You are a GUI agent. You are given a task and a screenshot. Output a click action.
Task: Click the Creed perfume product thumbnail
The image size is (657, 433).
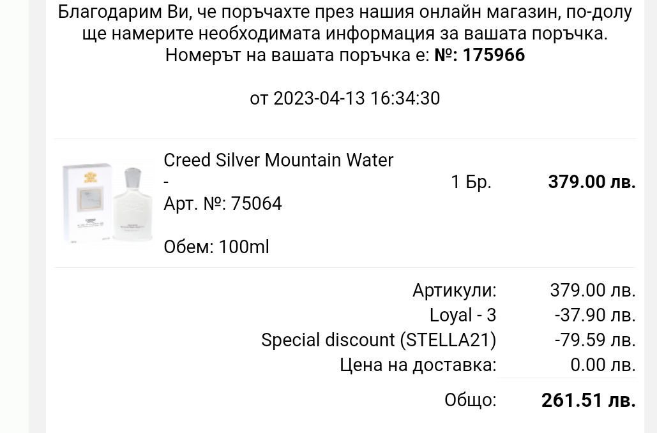pos(107,203)
